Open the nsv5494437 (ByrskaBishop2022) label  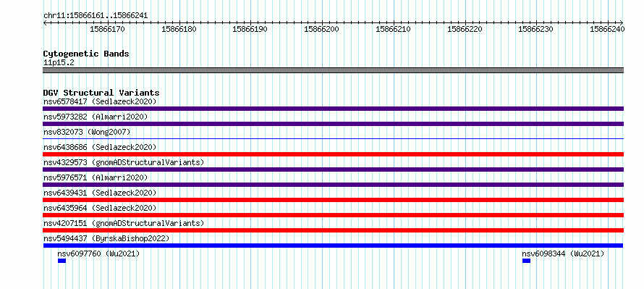coord(106,238)
